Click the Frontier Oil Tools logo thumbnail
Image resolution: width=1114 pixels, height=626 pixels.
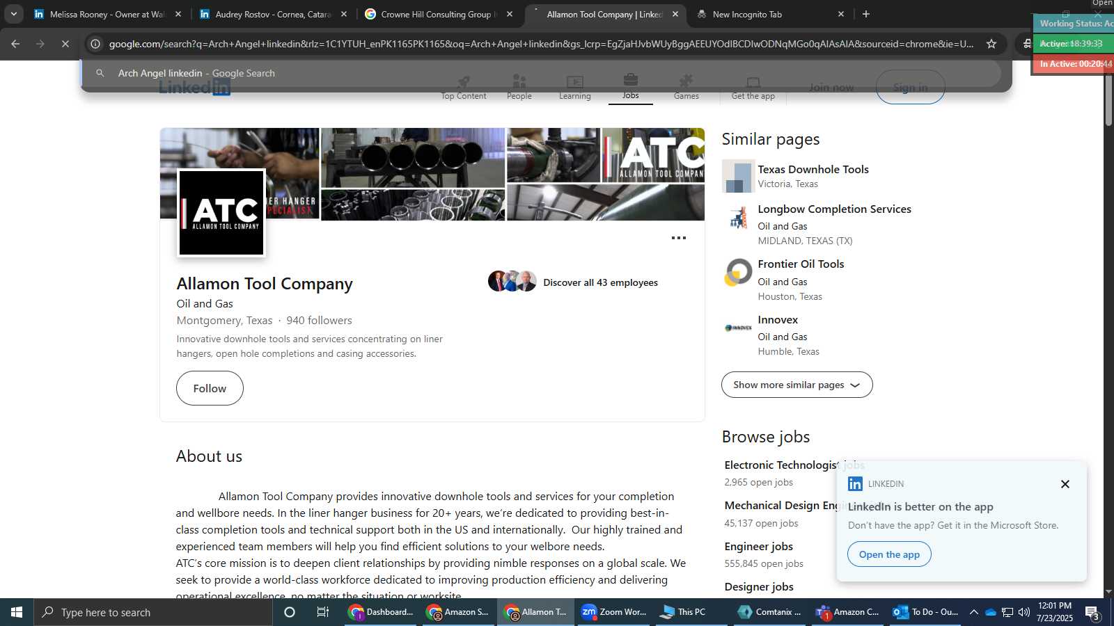[x=738, y=273]
